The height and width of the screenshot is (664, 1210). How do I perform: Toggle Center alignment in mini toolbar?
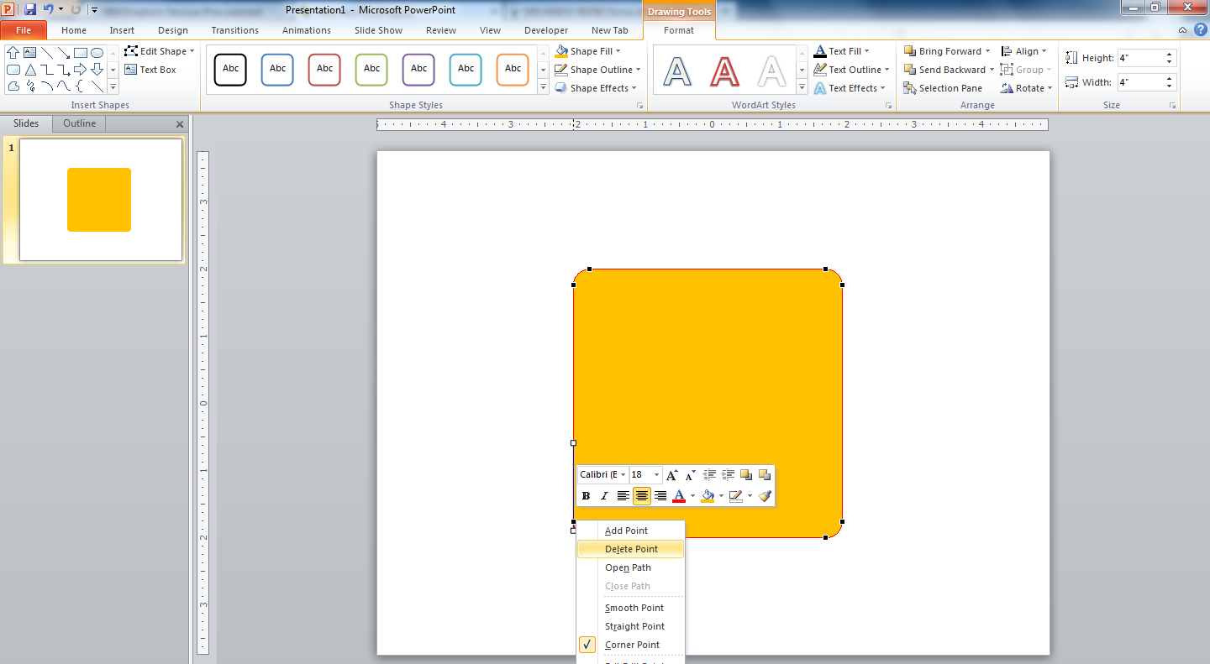point(642,496)
